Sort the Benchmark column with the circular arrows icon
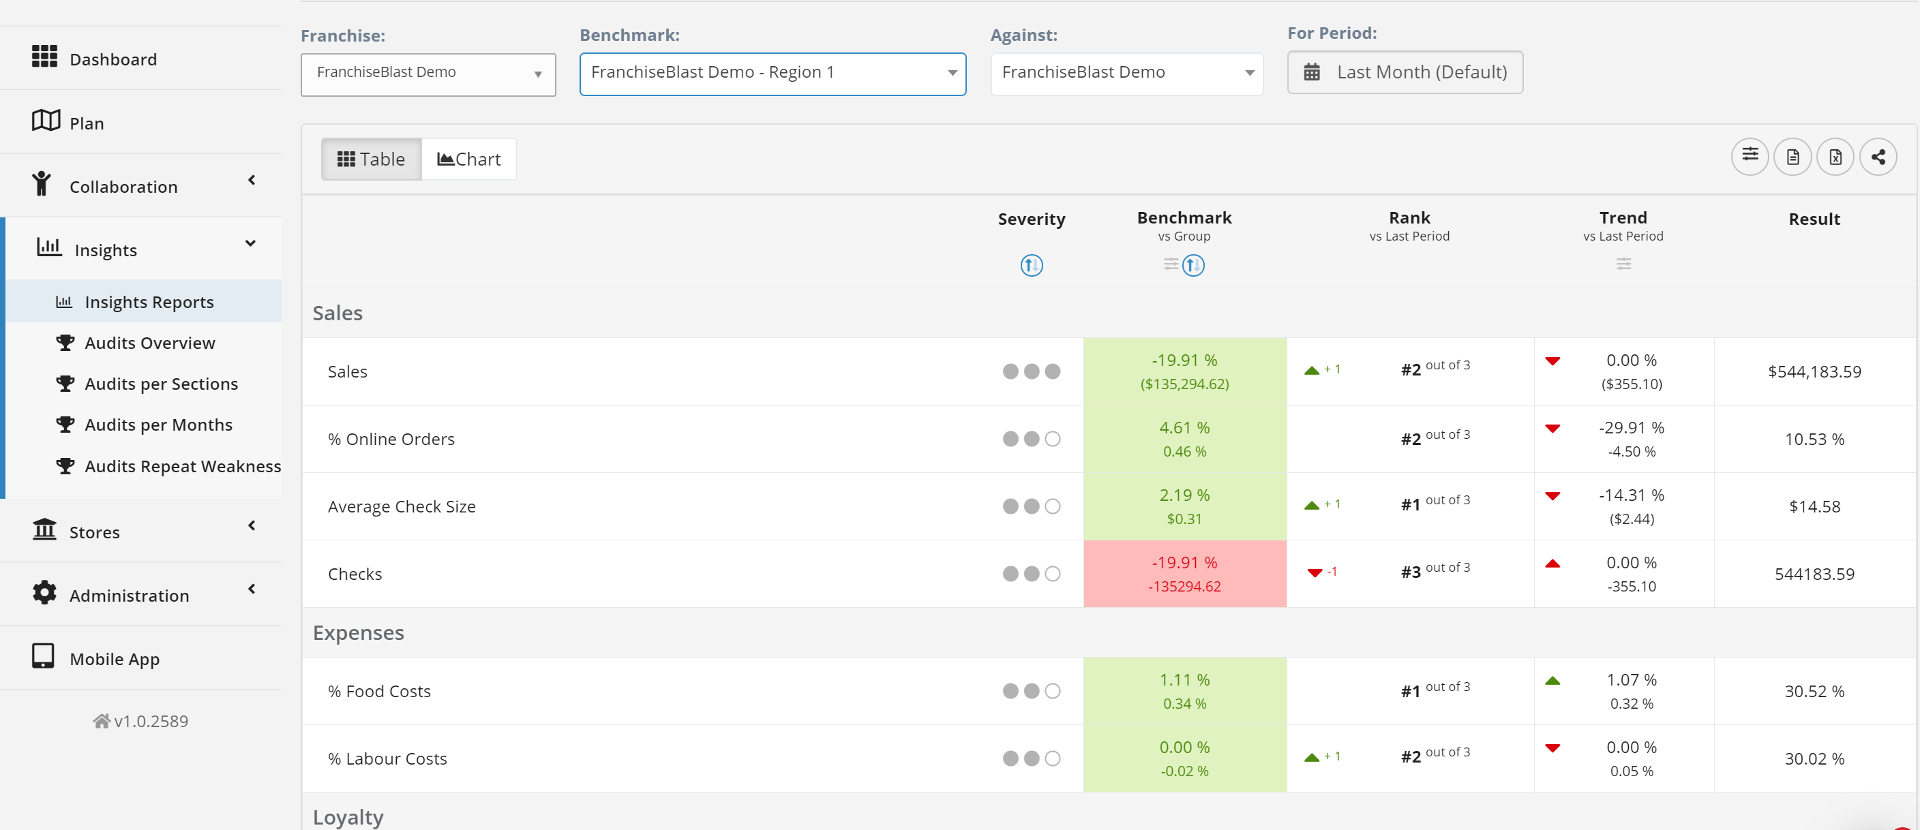 point(1192,265)
